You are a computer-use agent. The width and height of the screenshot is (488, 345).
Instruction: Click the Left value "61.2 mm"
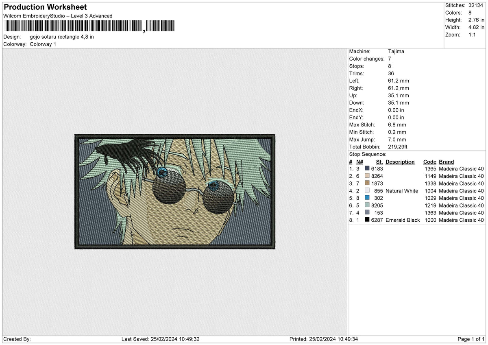click(399, 81)
